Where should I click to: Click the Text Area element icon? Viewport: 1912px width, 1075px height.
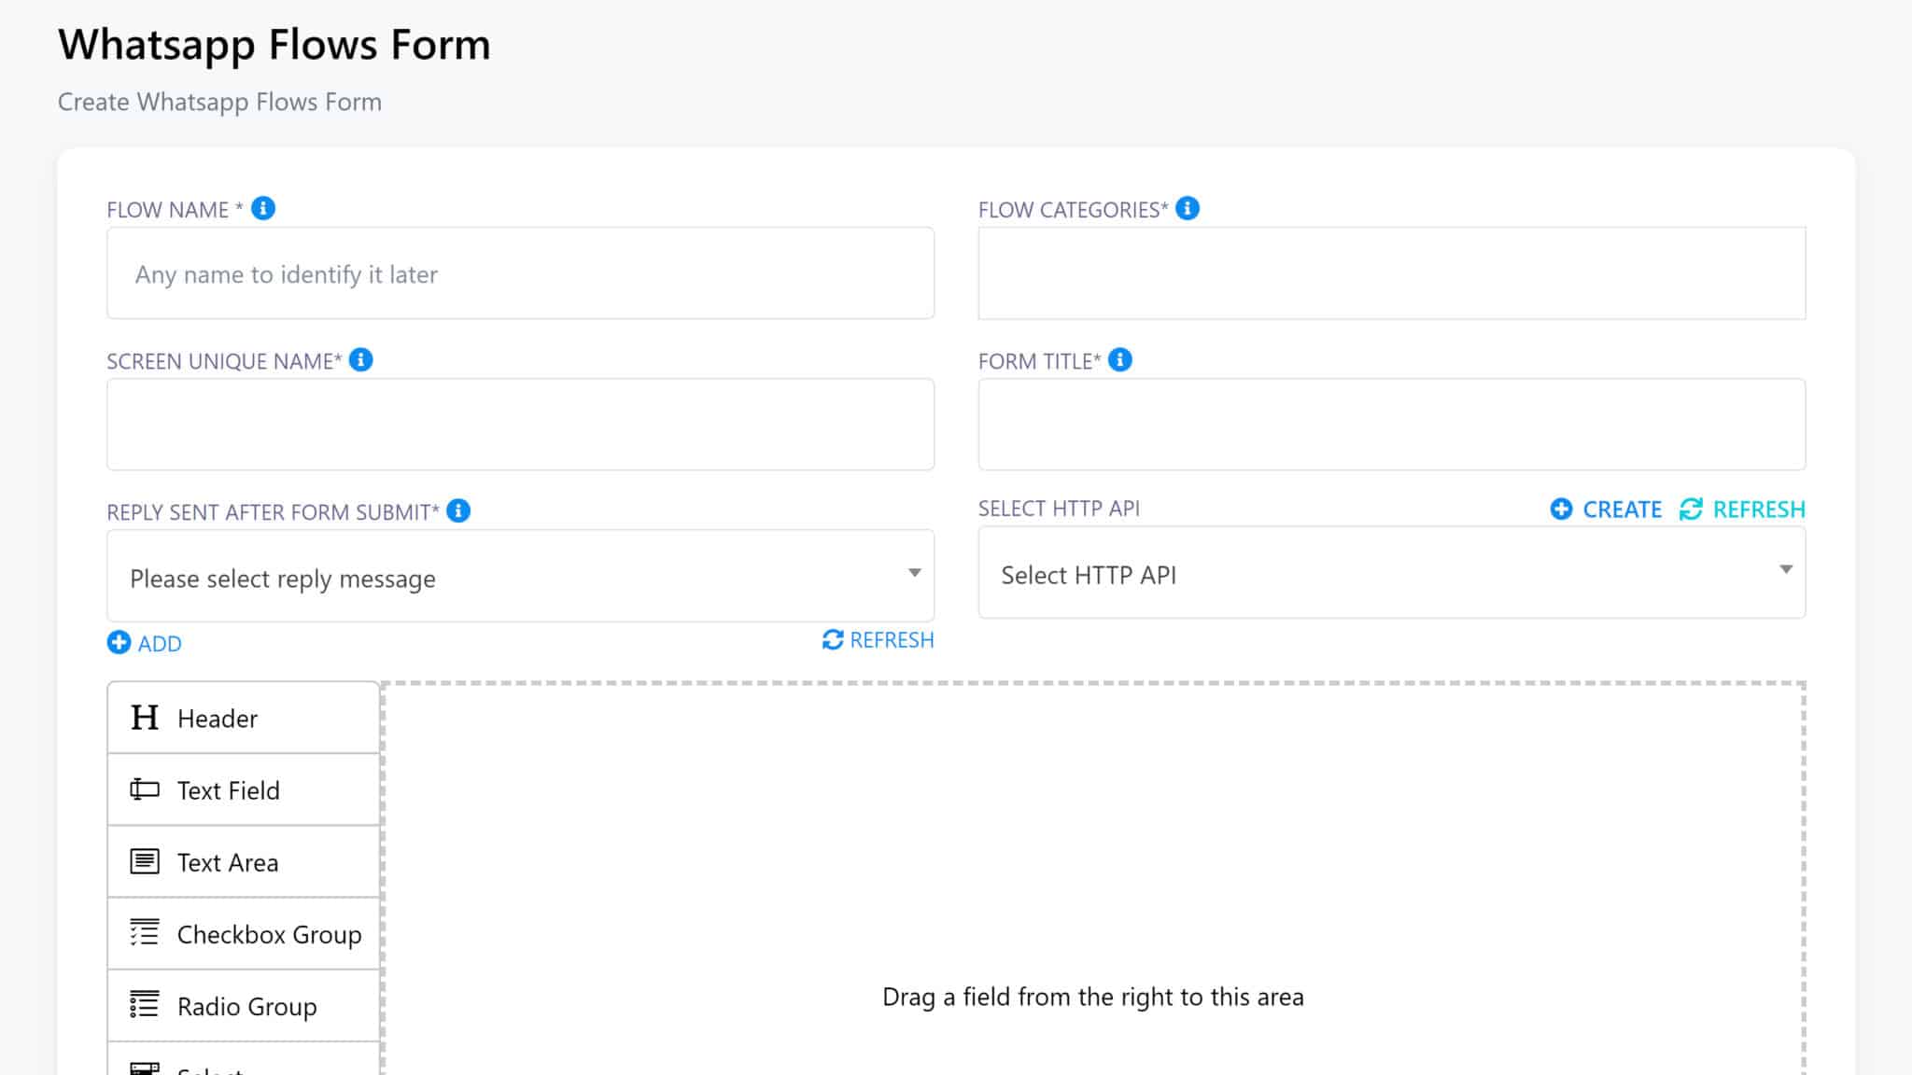pos(145,861)
